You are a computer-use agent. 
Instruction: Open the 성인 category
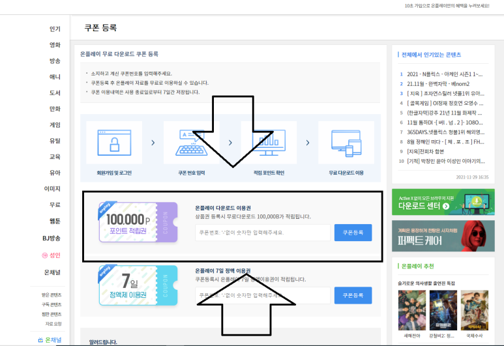55,255
